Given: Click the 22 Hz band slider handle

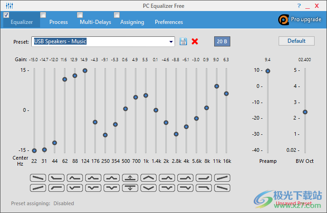Looking at the screenshot, I should (35, 150).
